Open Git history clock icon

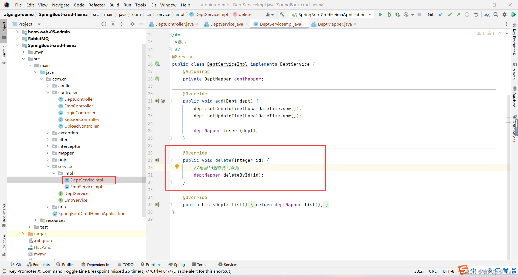(x=467, y=15)
